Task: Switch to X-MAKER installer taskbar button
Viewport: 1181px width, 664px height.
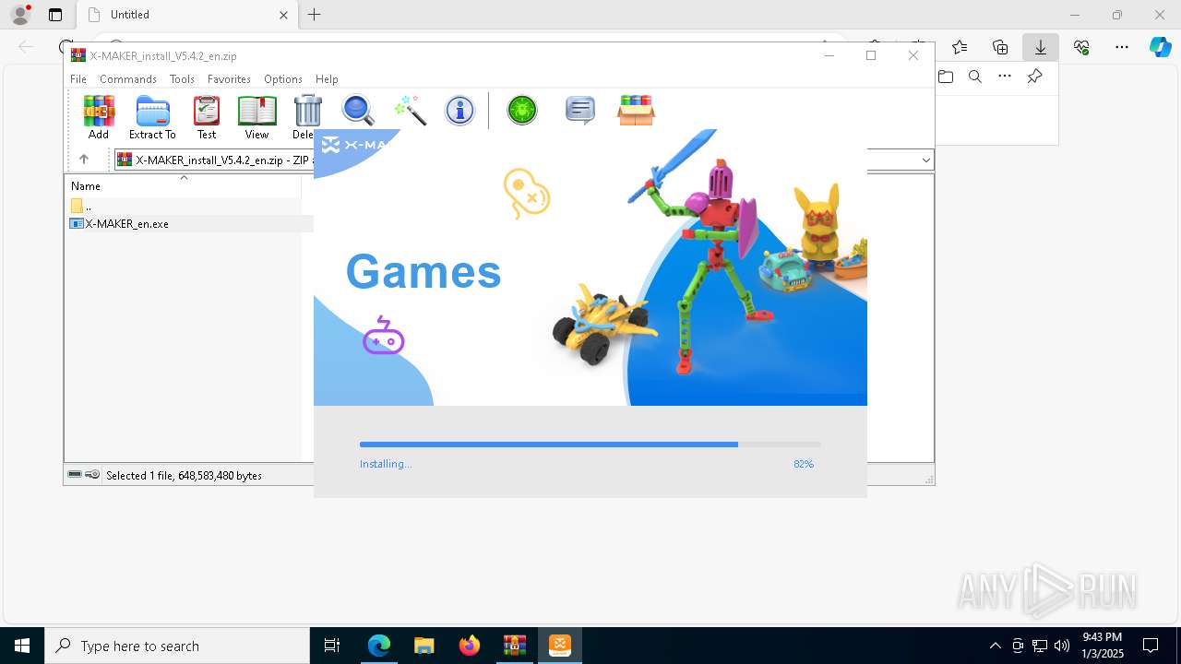Action: tap(560, 646)
